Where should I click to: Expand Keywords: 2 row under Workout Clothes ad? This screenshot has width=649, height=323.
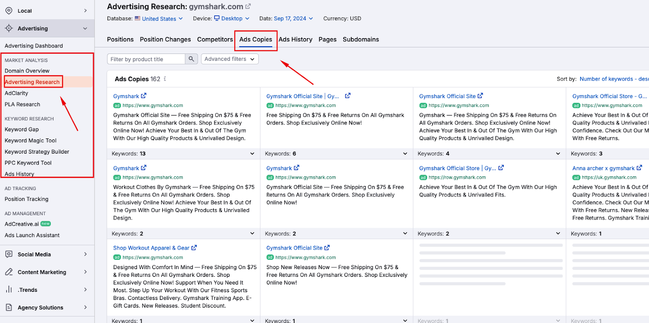(183, 233)
